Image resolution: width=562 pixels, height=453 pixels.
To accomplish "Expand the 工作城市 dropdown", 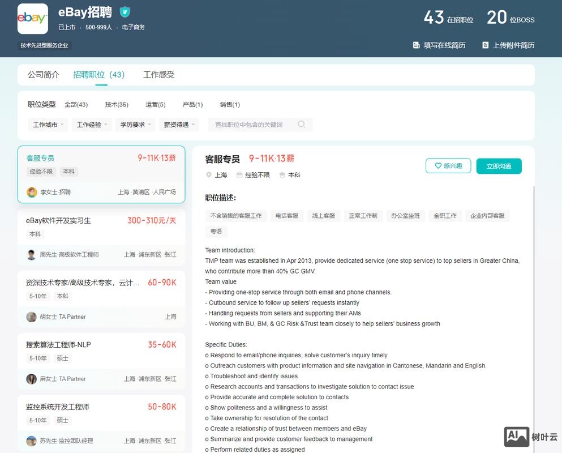I will pos(48,125).
